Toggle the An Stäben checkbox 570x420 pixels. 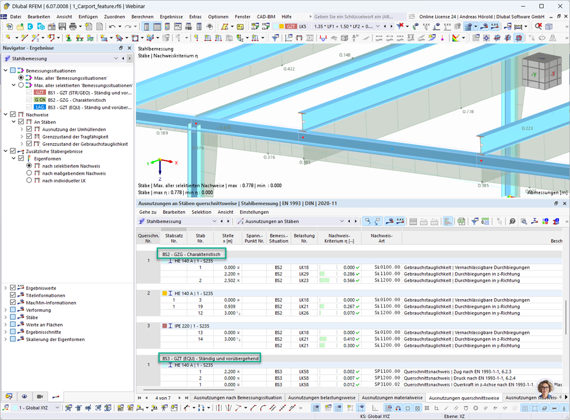click(21, 122)
